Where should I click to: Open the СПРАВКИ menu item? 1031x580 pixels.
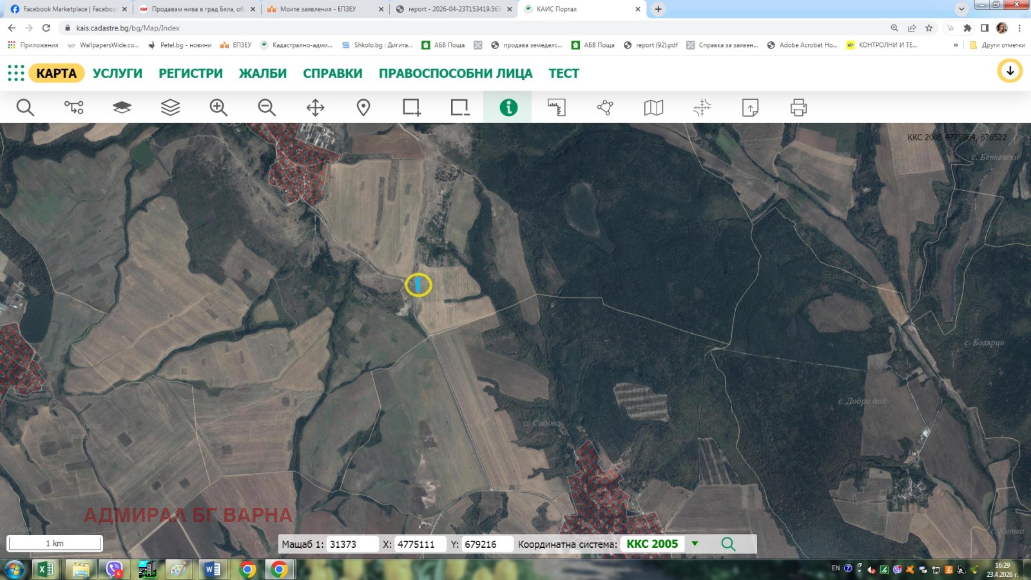click(x=332, y=73)
